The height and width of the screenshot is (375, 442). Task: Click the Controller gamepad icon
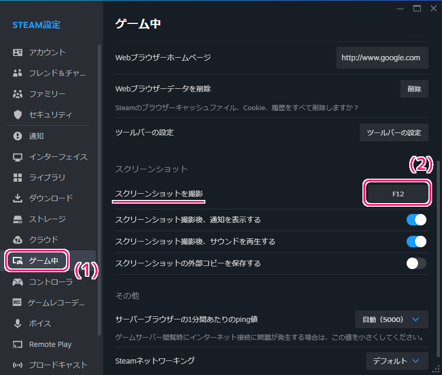(x=18, y=282)
